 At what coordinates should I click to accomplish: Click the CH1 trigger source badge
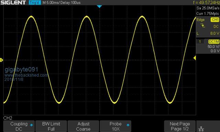215,20
